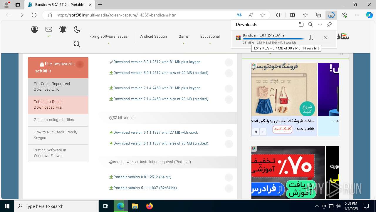Cancel the Bandicam.8.0.1.2512.x64.rar download
The height and width of the screenshot is (212, 376).
tap(325, 37)
